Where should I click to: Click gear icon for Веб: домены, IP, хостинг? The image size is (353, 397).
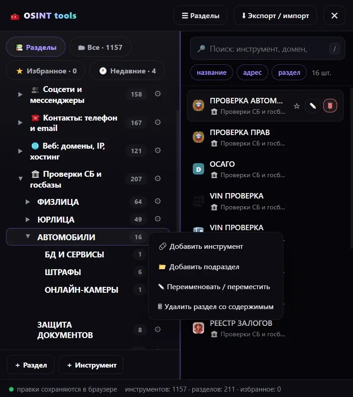pos(158,150)
